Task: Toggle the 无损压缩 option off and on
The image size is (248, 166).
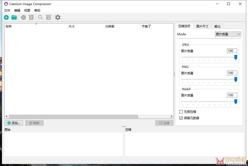Action: tap(181, 112)
